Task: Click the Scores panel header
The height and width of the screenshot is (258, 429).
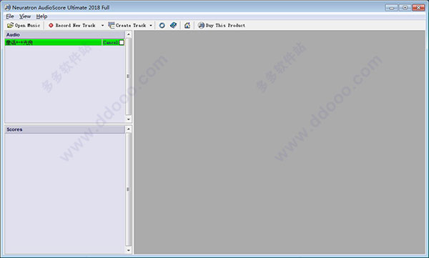Action: pos(64,129)
